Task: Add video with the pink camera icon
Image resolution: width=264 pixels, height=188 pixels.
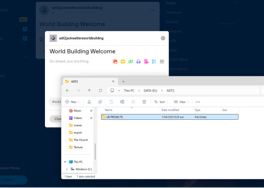Action: pyautogui.click(x=146, y=61)
